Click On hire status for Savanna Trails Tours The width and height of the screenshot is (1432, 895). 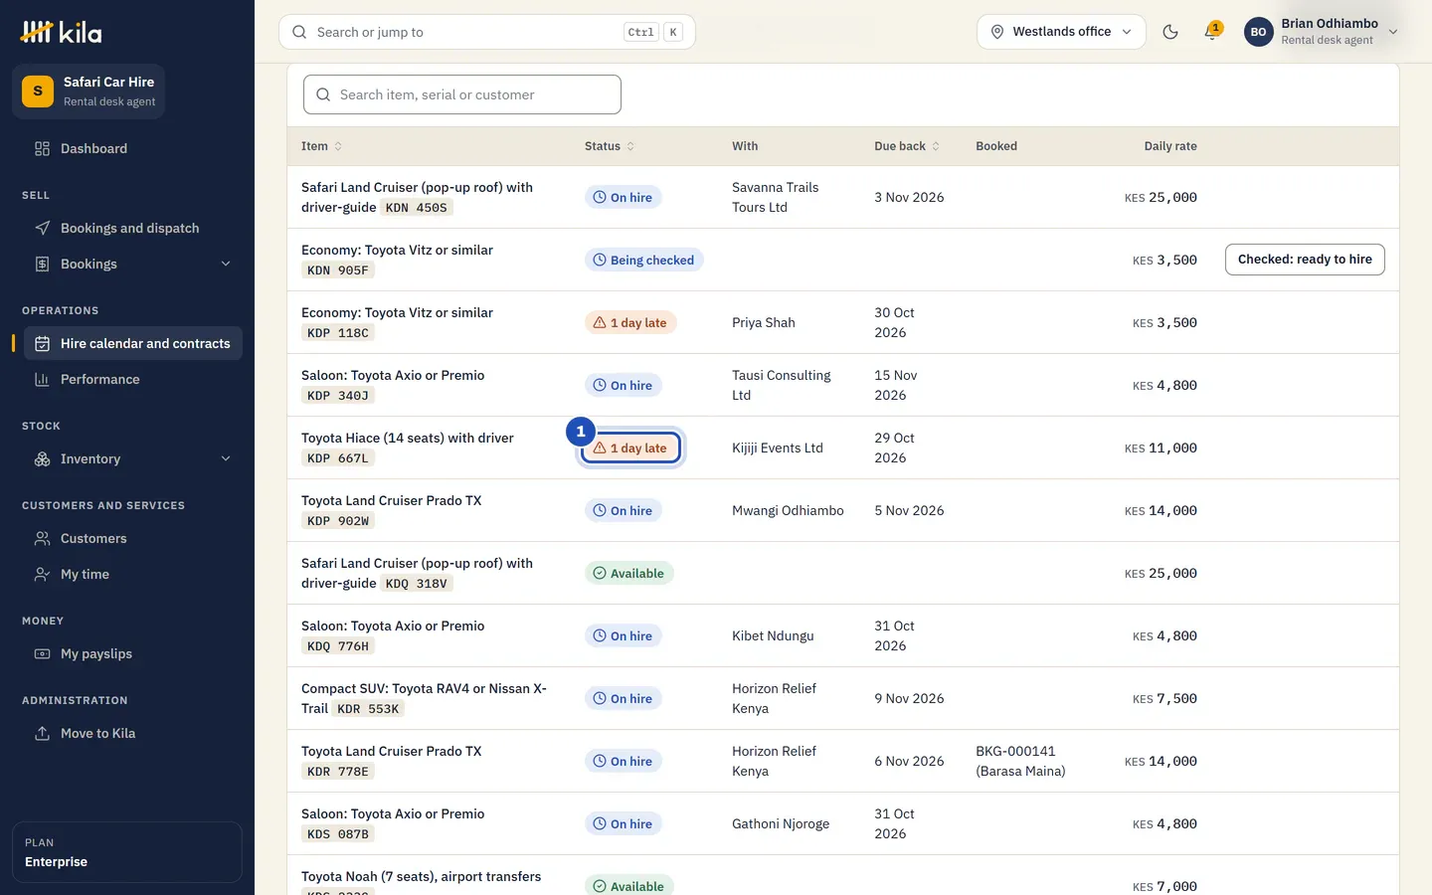624,198
